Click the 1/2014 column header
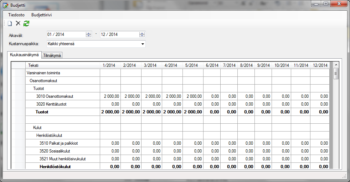Viewport: 350px width, 182px height. [x=110, y=65]
